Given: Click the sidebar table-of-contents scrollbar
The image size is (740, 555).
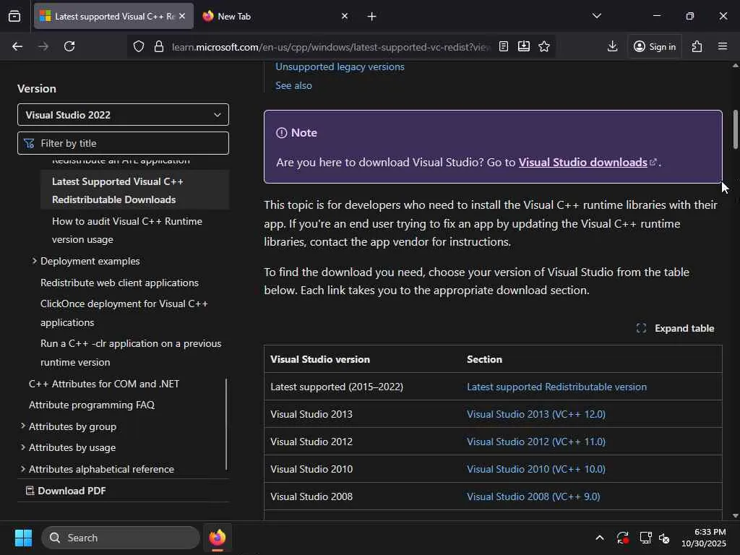Looking at the screenshot, I should 226,423.
